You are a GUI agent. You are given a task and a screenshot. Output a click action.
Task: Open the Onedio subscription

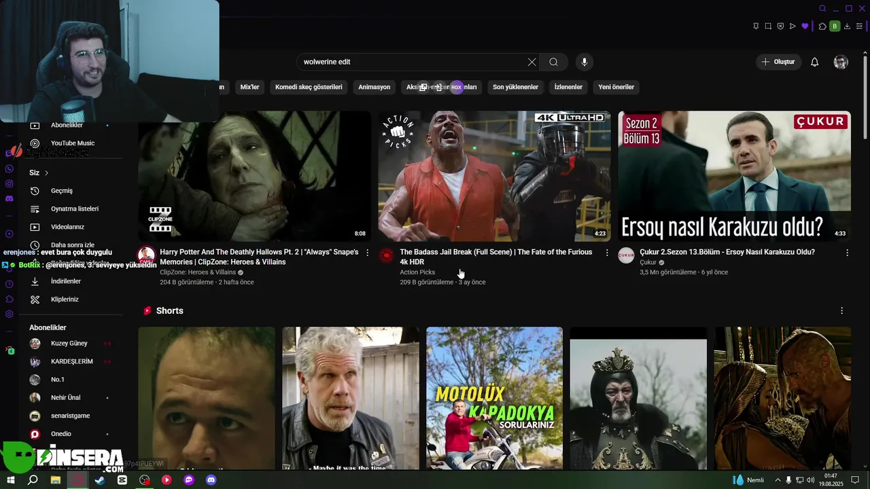coord(61,434)
